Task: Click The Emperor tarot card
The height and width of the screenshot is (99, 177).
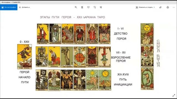Action: point(80,34)
